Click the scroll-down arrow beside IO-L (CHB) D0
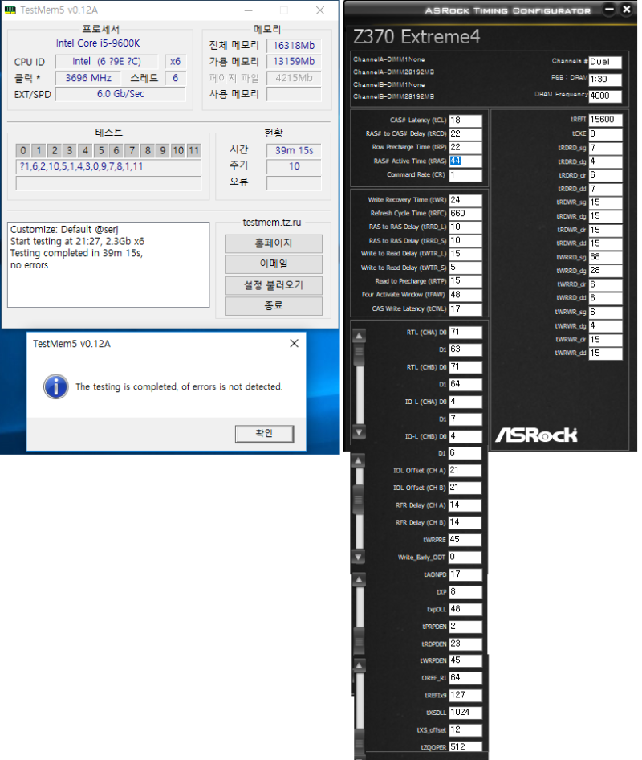642x760 pixels. point(359,432)
